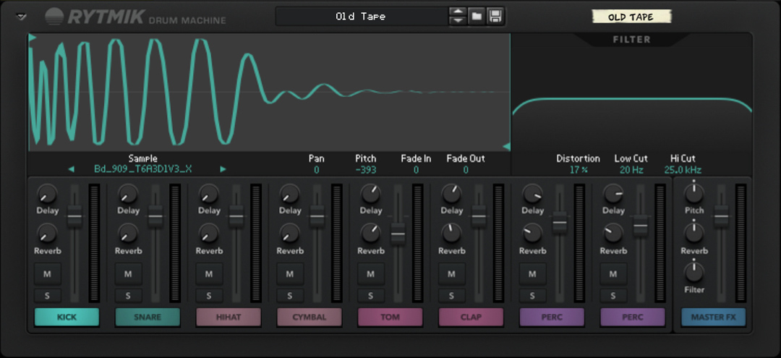
Task: Click the Master FX volume fader
Action: [x=721, y=216]
